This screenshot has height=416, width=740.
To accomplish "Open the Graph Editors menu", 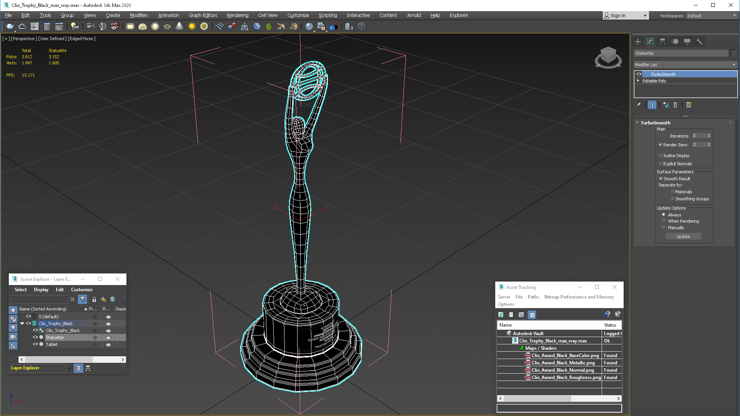I will (202, 15).
